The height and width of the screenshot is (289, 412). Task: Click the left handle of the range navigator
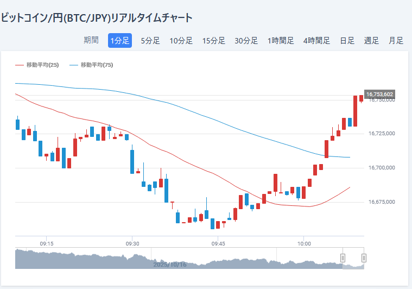click(343, 258)
